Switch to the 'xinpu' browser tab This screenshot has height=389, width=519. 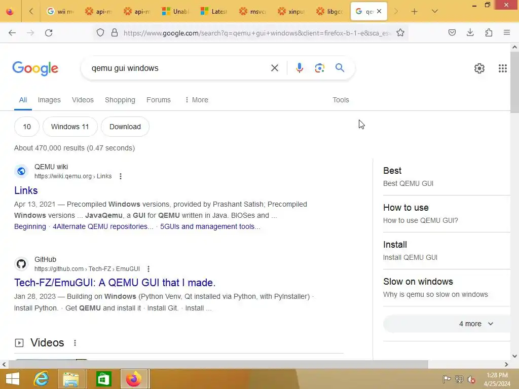[x=291, y=12]
